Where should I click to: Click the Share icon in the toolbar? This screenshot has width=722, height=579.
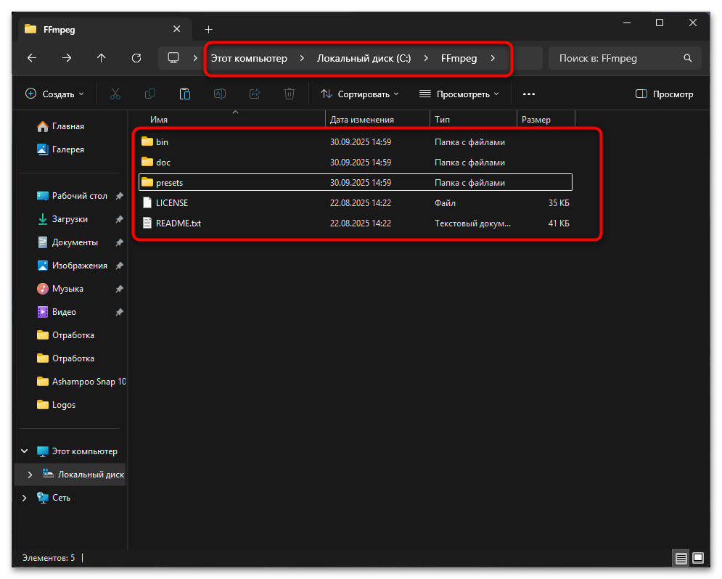pos(255,94)
